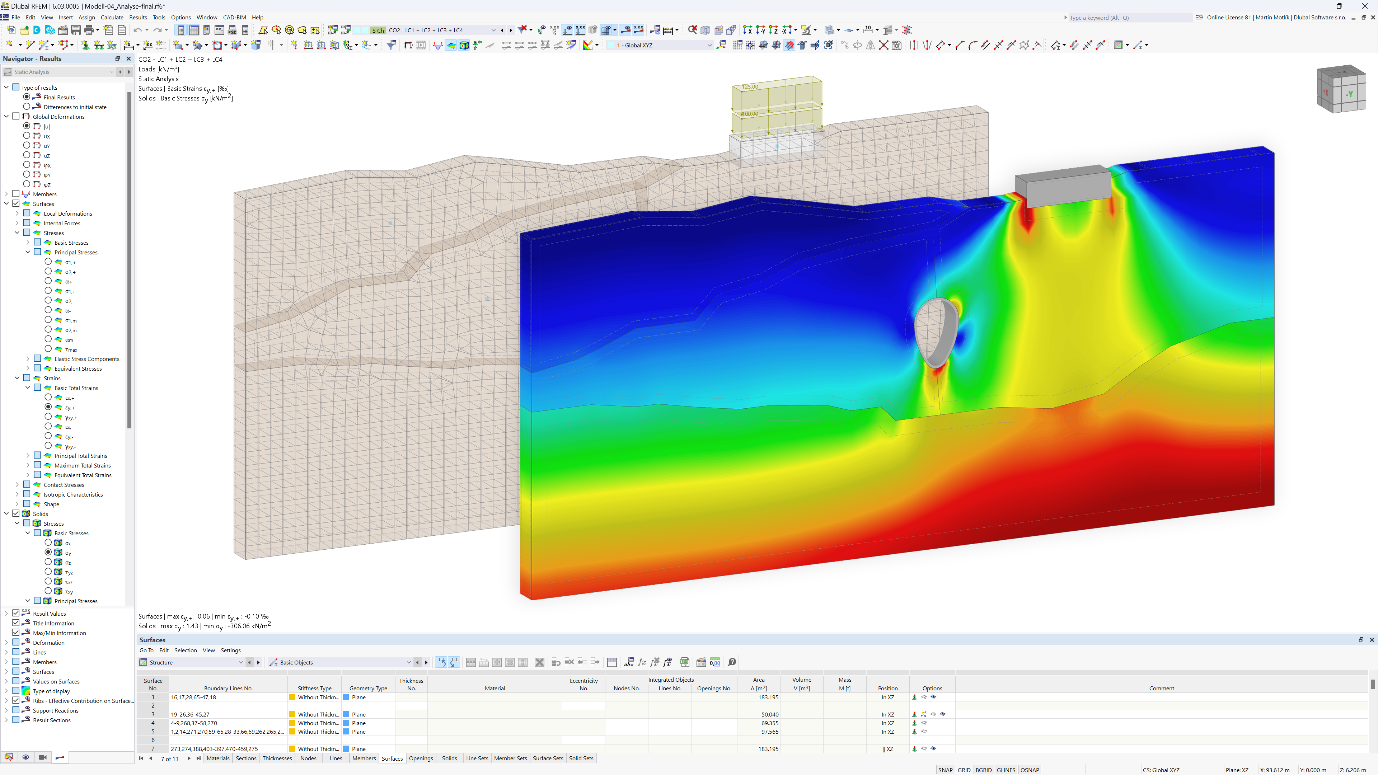Click the grid display toggle GRID icon
Viewport: 1378px width, 775px height.
pos(964,769)
